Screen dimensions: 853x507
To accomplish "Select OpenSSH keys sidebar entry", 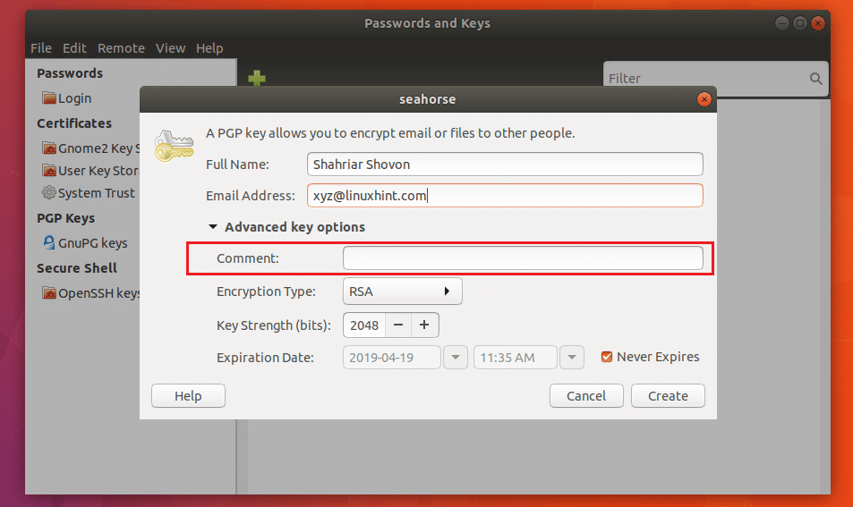I will pos(99,293).
